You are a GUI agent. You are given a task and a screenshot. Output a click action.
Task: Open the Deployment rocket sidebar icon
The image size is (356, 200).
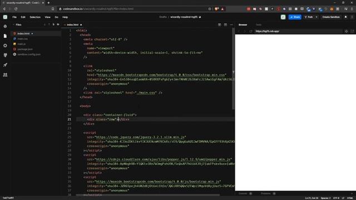[5, 65]
